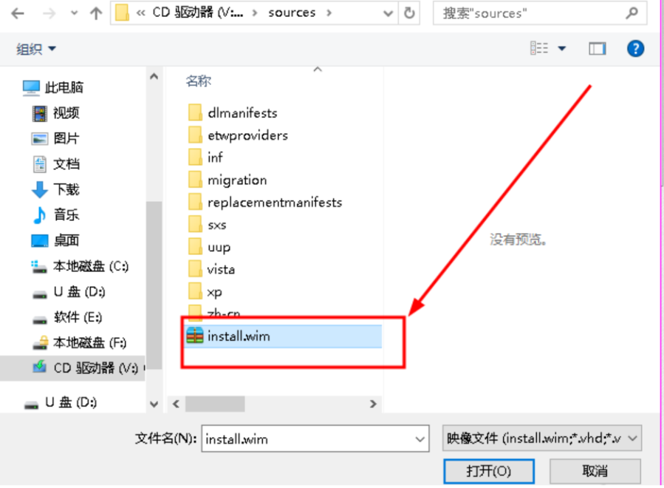Click the horizontal scrollbar right arrow
The height and width of the screenshot is (488, 664).
pos(373,404)
